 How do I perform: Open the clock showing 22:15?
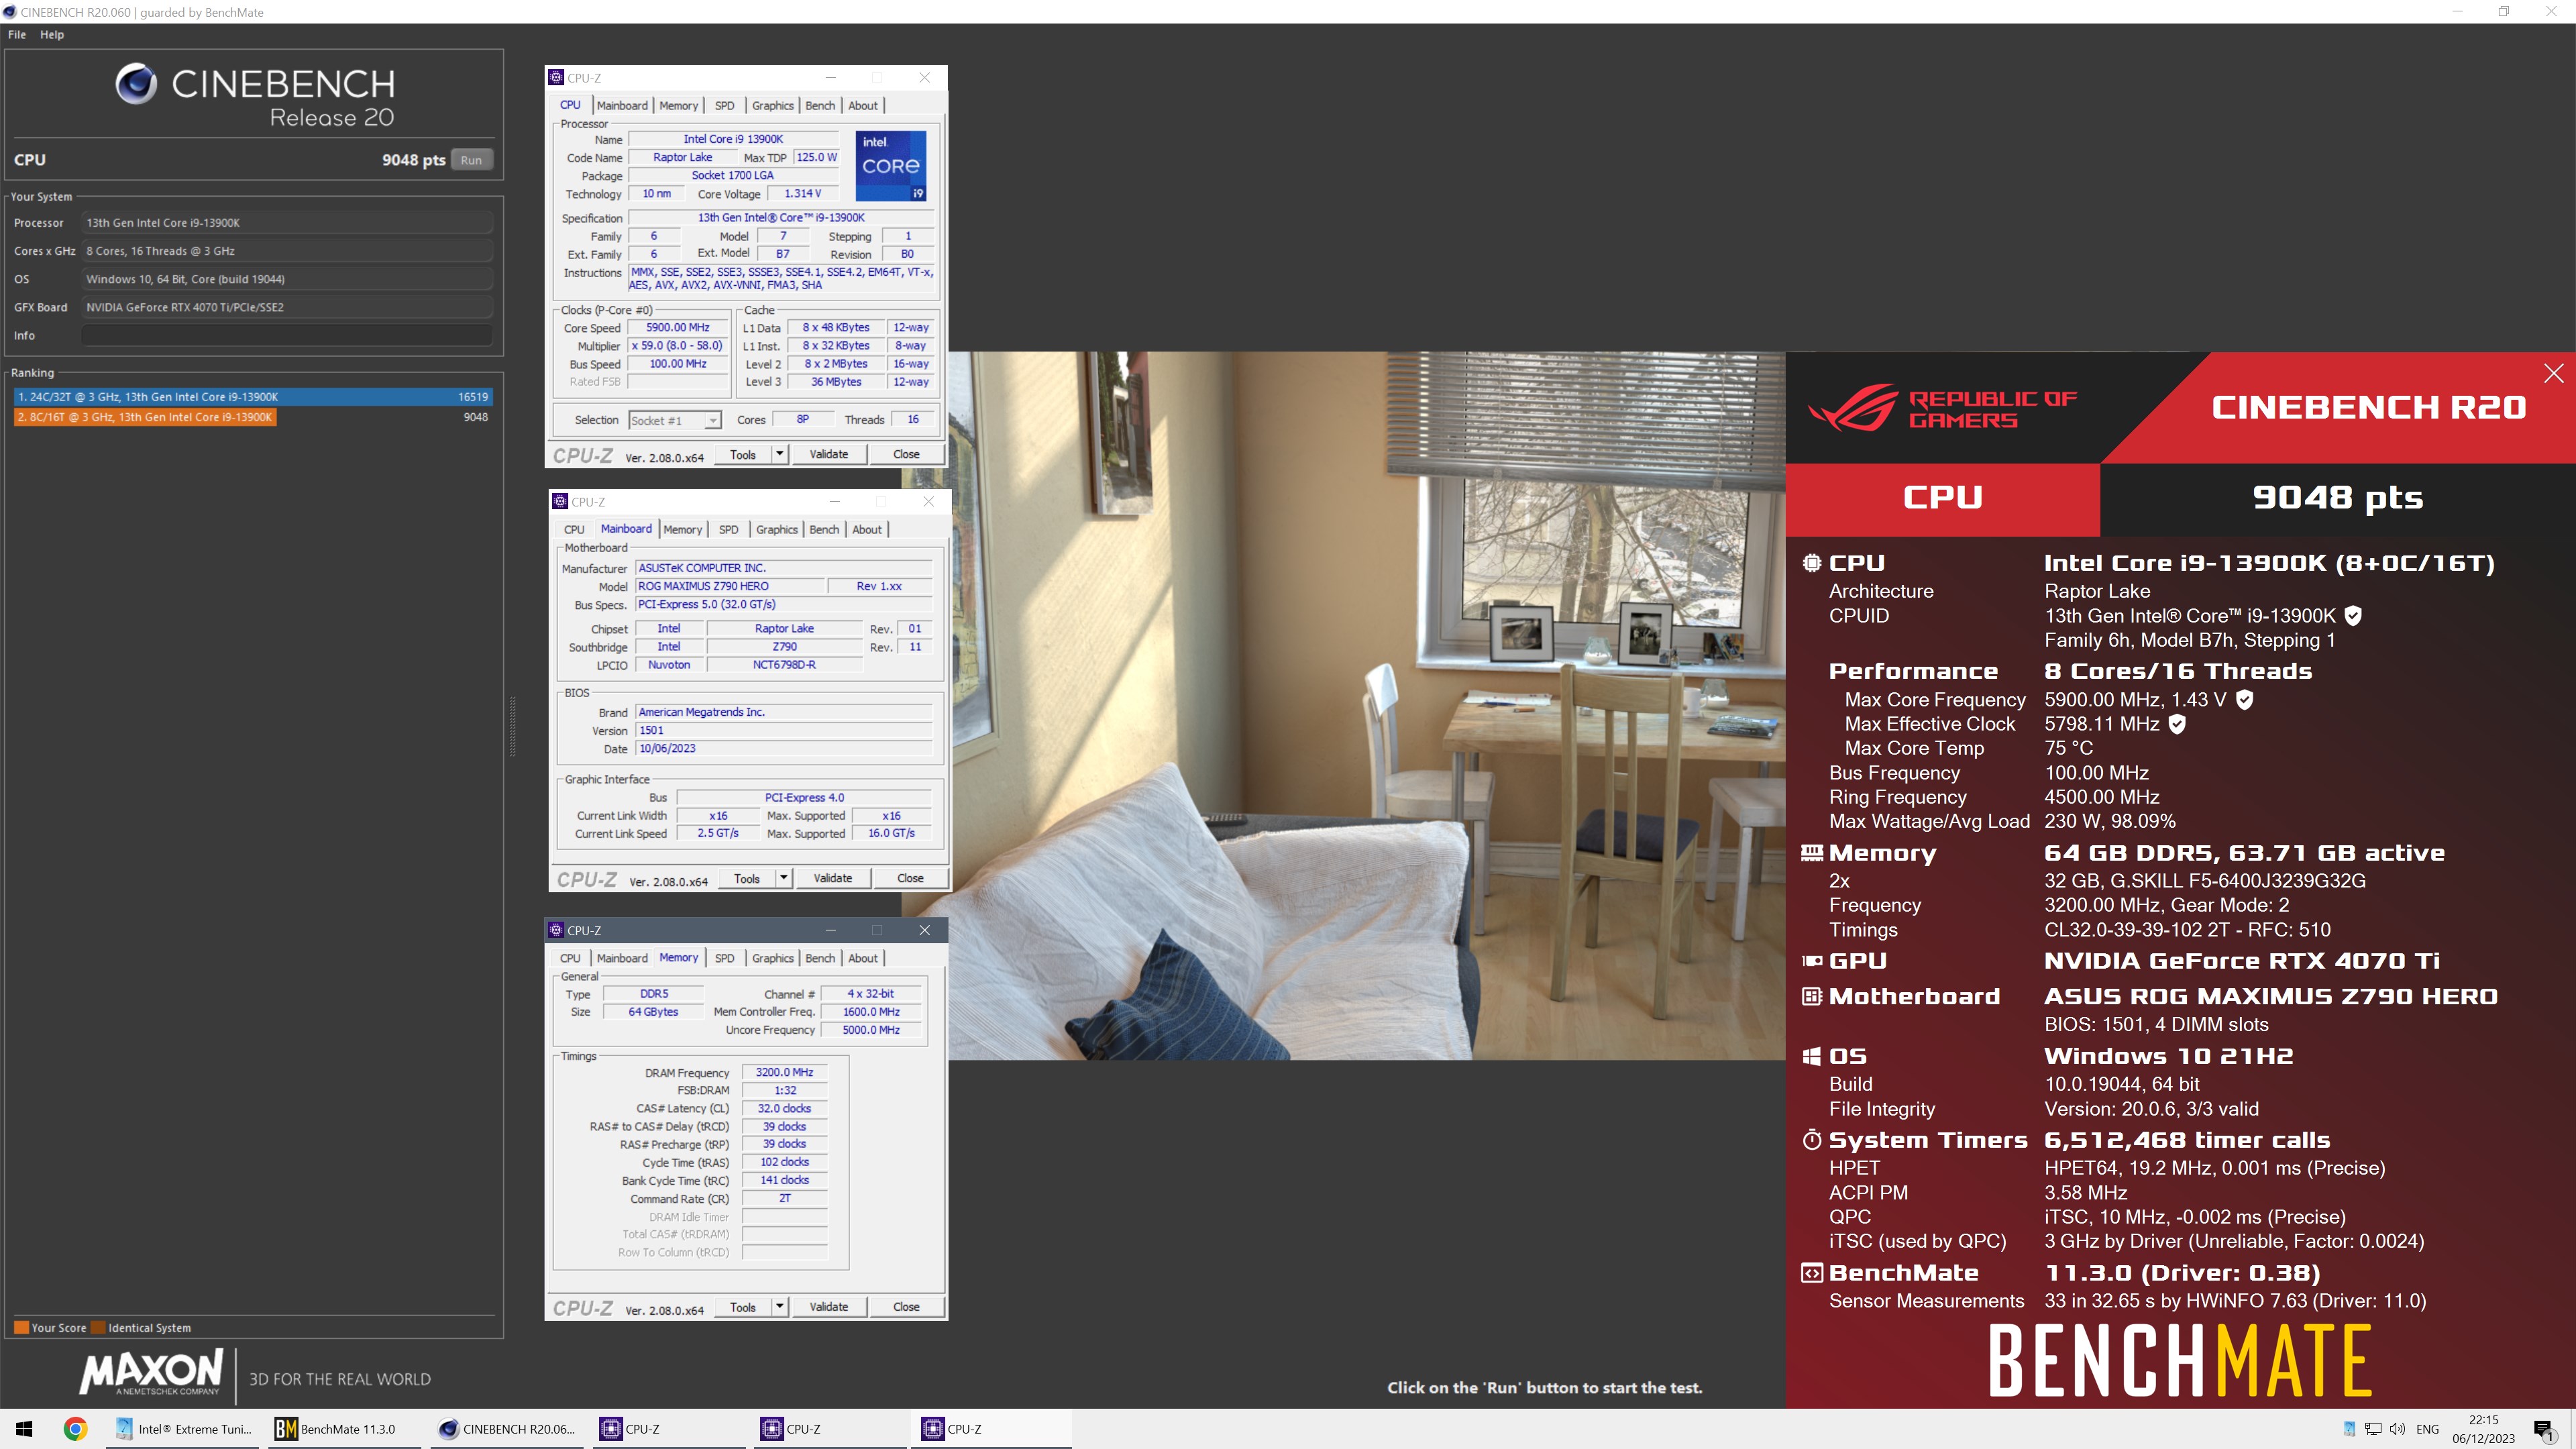point(2483,1429)
